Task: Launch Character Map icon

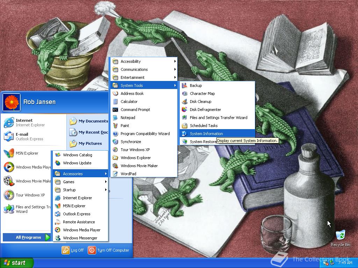Action: [185, 94]
